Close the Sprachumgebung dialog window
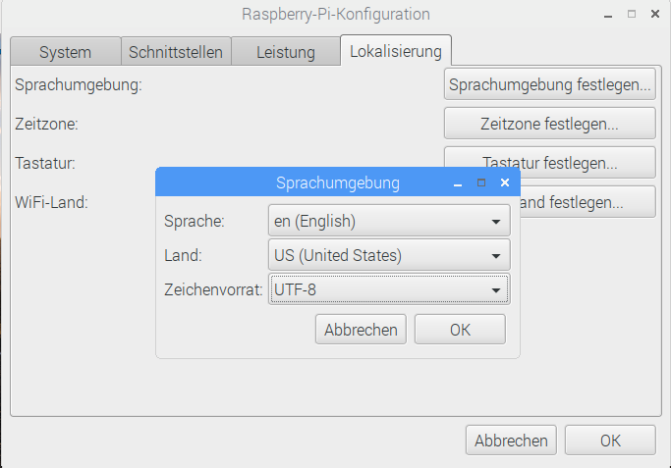The width and height of the screenshot is (671, 468). pos(505,182)
